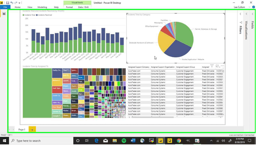This screenshot has width=256, height=145.
Task: Open Spotify from the taskbar
Action: [124, 141]
